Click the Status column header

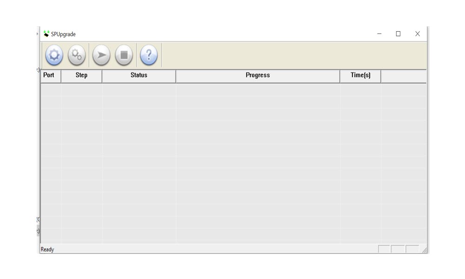[139, 76]
